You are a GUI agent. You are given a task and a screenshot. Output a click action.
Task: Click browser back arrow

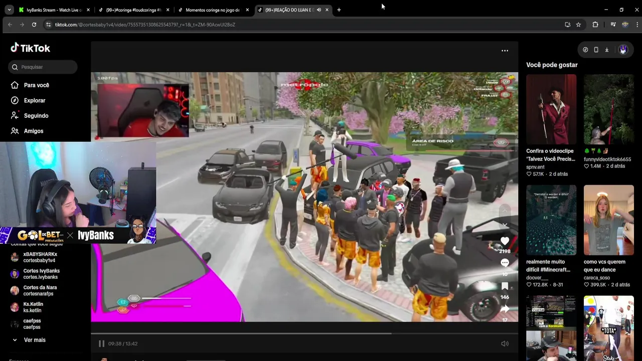point(10,25)
